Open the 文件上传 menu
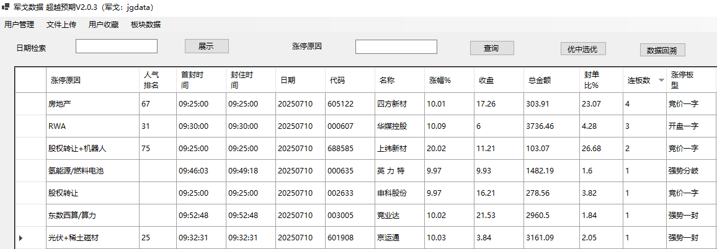 (61, 25)
